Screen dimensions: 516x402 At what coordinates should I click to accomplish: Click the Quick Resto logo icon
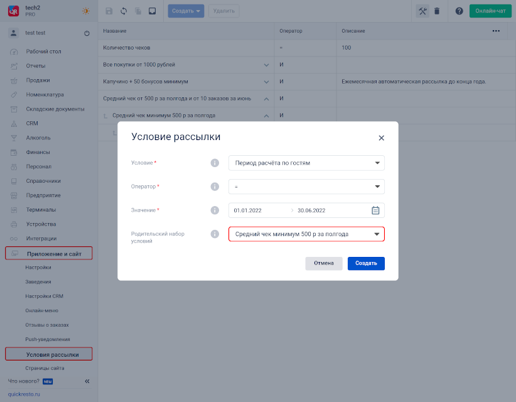(13, 11)
